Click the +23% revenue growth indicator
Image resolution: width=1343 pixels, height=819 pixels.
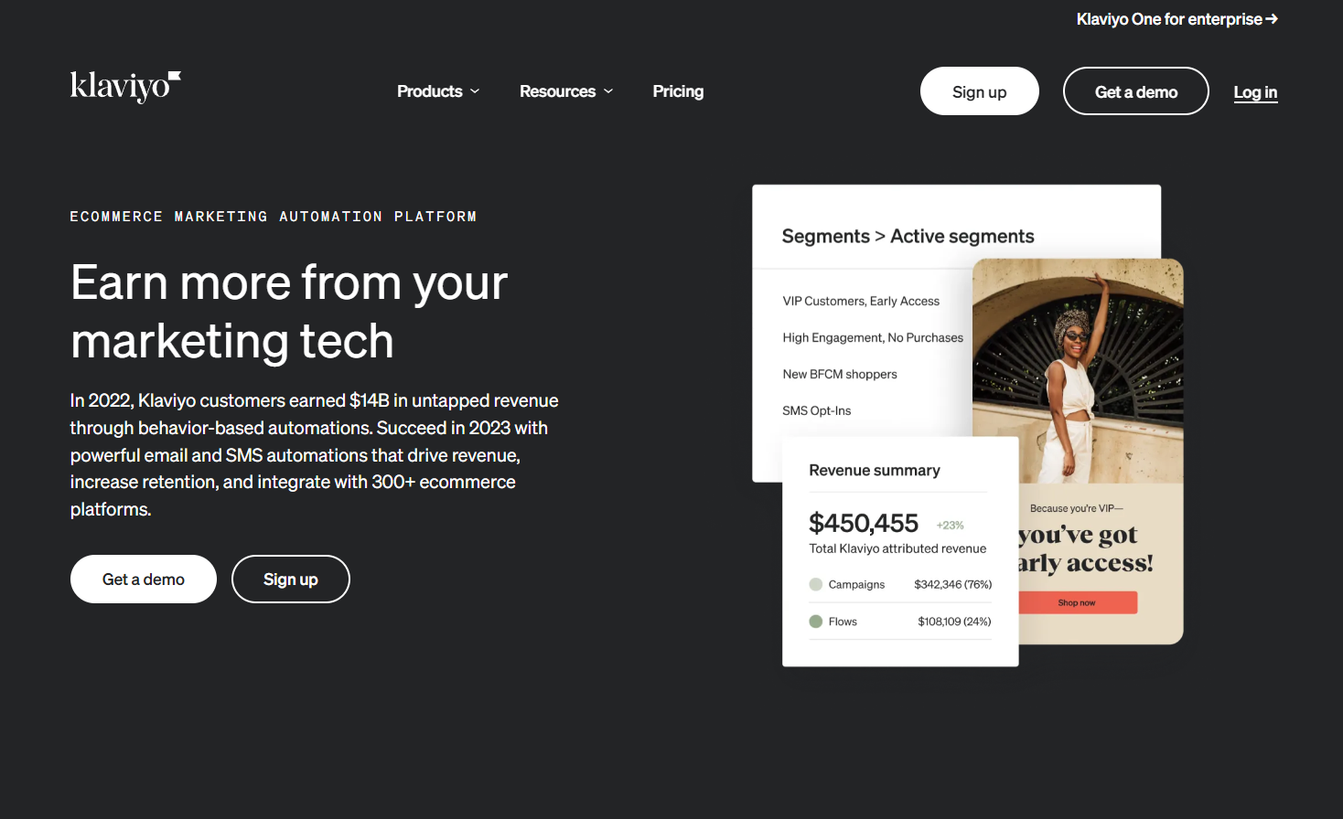tap(950, 526)
